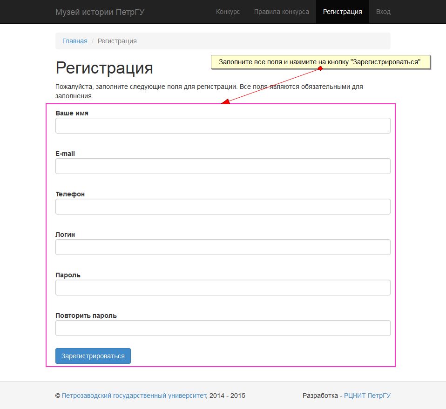Click the Логин input field

click(x=223, y=247)
